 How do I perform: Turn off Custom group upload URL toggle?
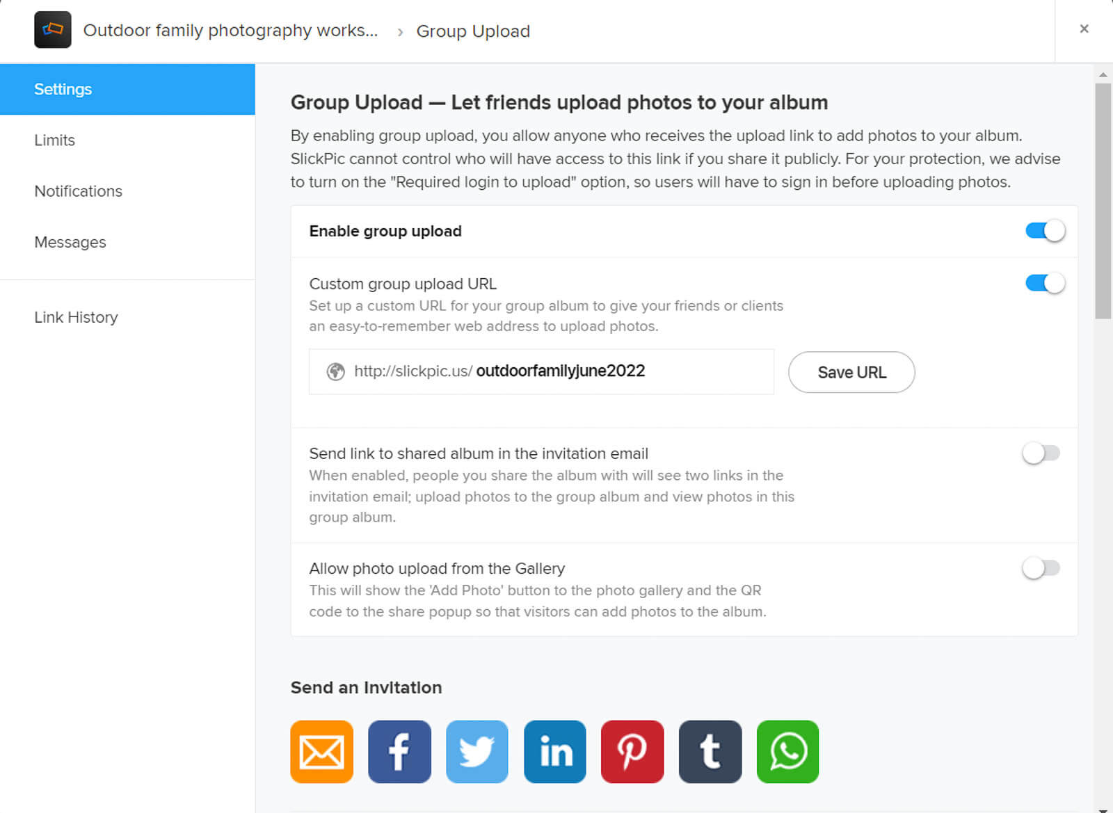[x=1044, y=283]
